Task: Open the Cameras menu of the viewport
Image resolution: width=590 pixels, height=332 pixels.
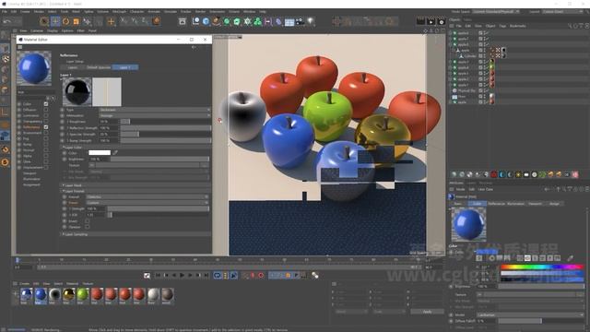Action: click(37, 30)
